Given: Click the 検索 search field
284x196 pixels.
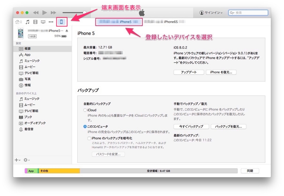Looking at the screenshot, I should (x=248, y=13).
